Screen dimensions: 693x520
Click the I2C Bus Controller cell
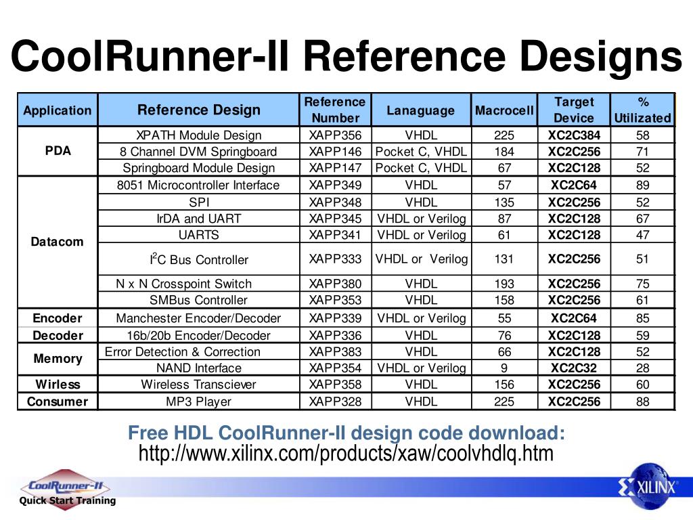[x=199, y=259]
